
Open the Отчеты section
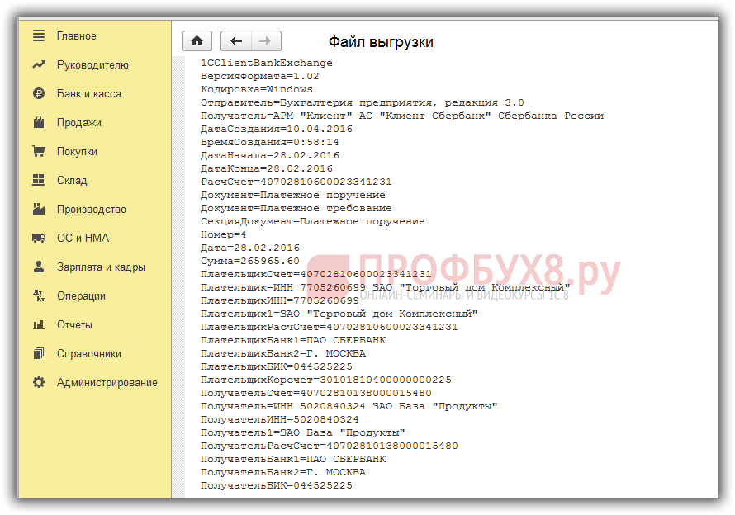[x=74, y=324]
